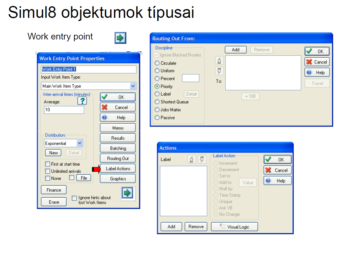Click the File button

tap(84, 178)
